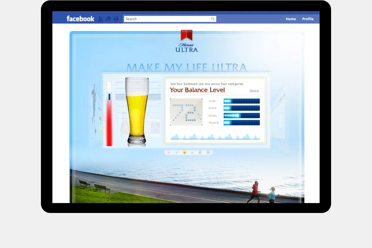Click the ACTIVE progress bar
This screenshot has width=372, height=248.
pyautogui.click(x=241, y=108)
